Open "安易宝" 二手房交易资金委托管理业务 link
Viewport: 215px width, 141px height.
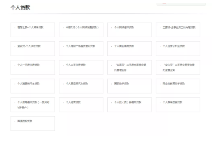pyautogui.click(x=130, y=67)
